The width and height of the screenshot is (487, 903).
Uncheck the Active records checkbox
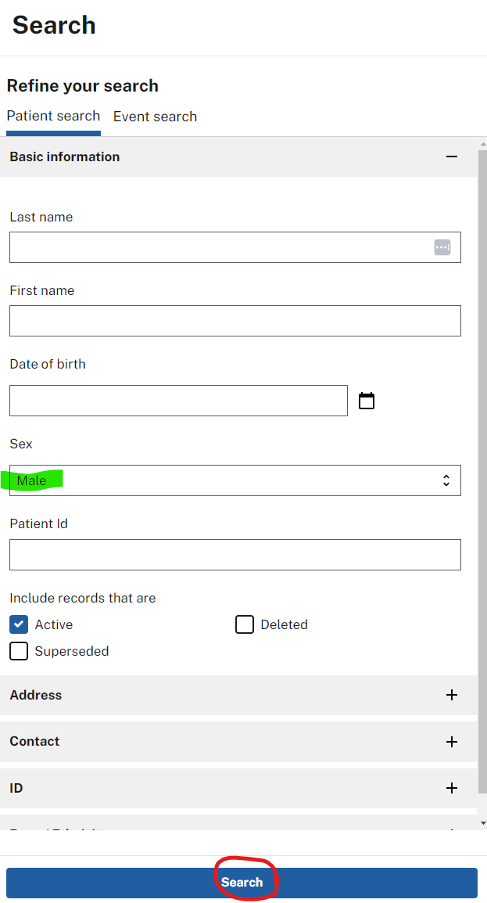(x=18, y=624)
